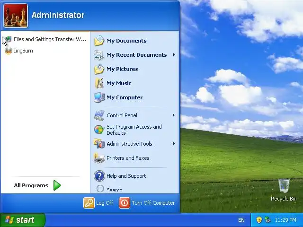Click the security shield tray icon
This screenshot has height=227, width=303.
259,220
